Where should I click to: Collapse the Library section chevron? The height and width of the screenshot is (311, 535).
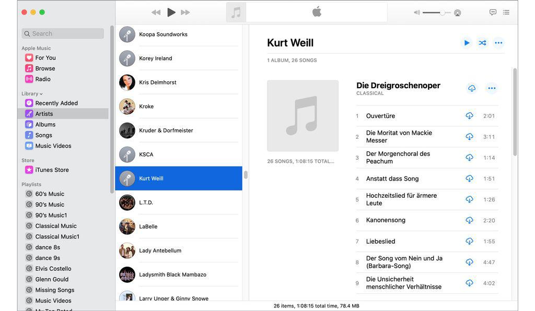pyautogui.click(x=41, y=94)
